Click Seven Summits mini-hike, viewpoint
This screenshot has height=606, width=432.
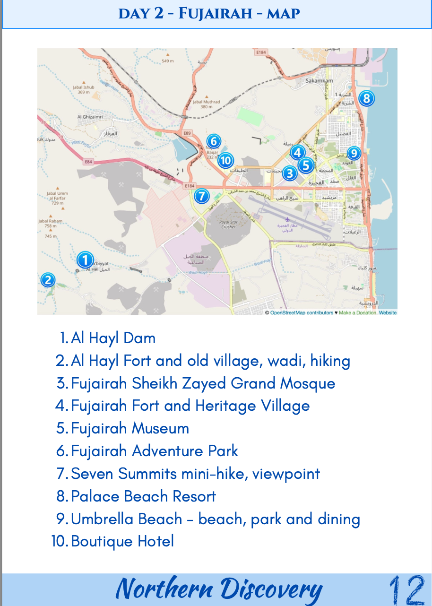(195, 474)
